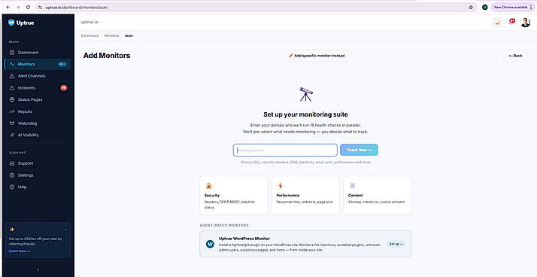Click the Incidents red count badge
The image size is (537, 277).
[x=64, y=88]
